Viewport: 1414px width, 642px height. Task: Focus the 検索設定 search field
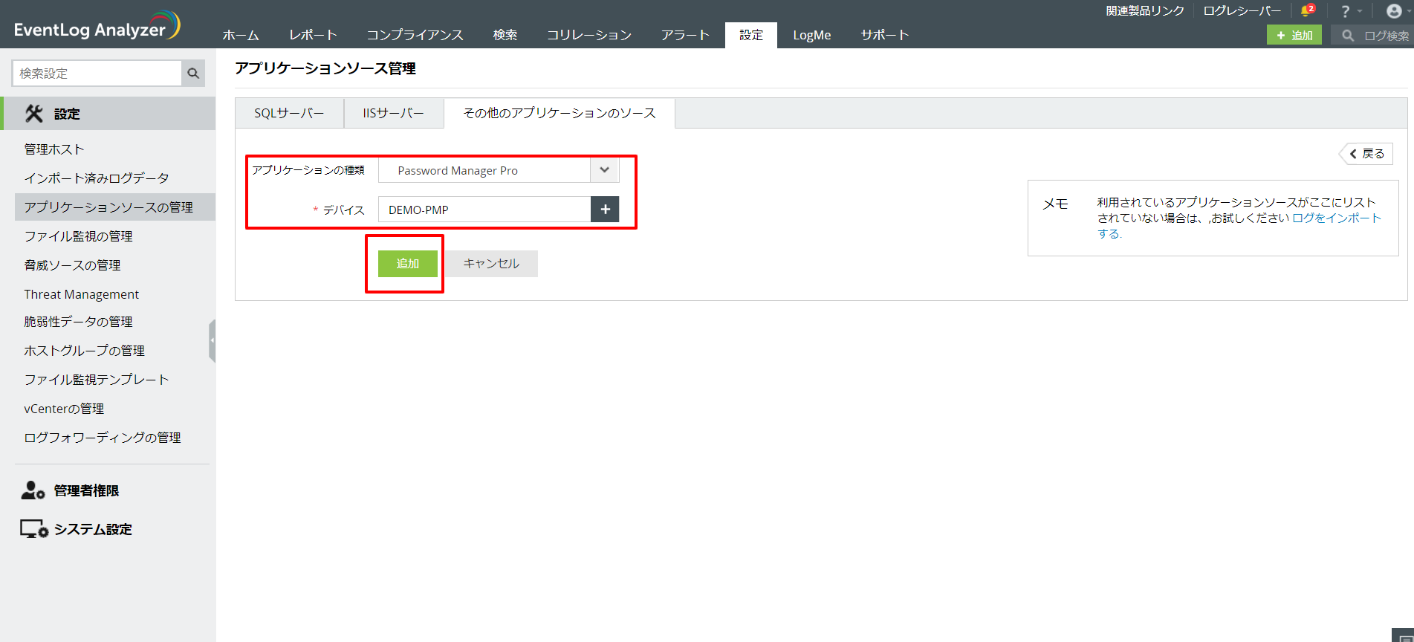[x=97, y=74]
